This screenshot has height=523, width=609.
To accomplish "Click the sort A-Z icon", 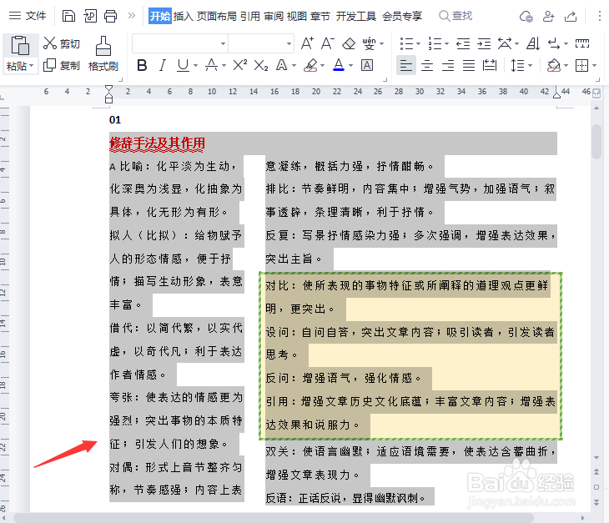I will (x=533, y=43).
